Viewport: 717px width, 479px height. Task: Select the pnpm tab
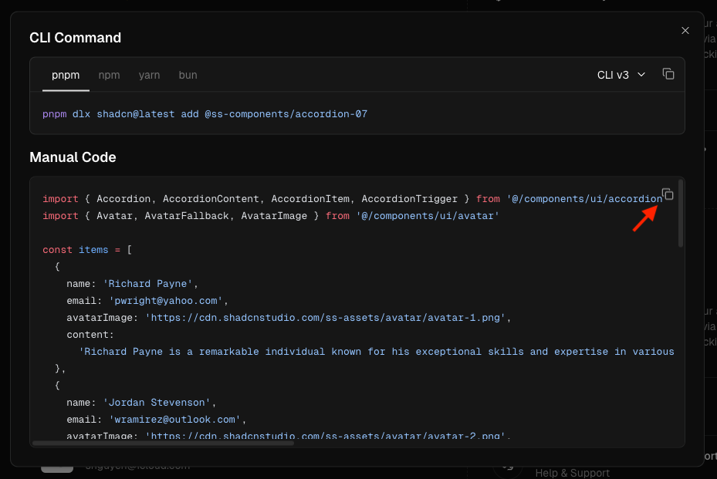[66, 75]
